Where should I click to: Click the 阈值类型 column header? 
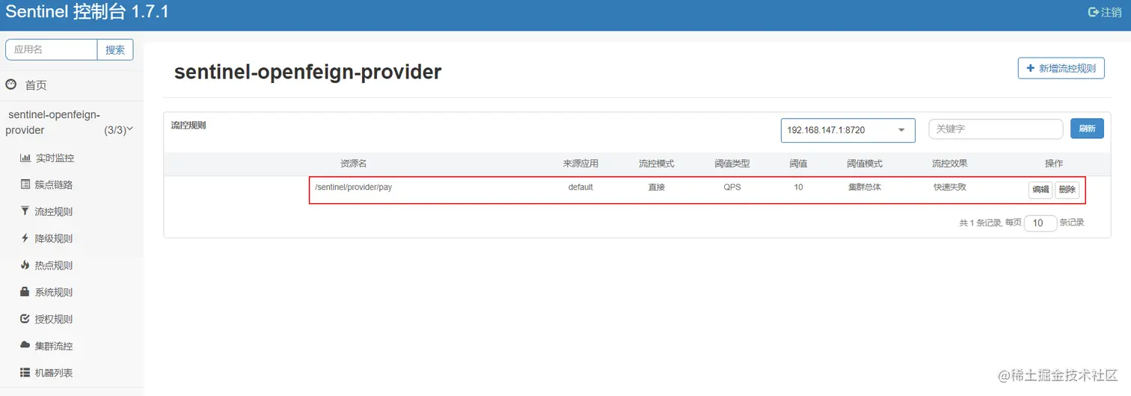732,164
